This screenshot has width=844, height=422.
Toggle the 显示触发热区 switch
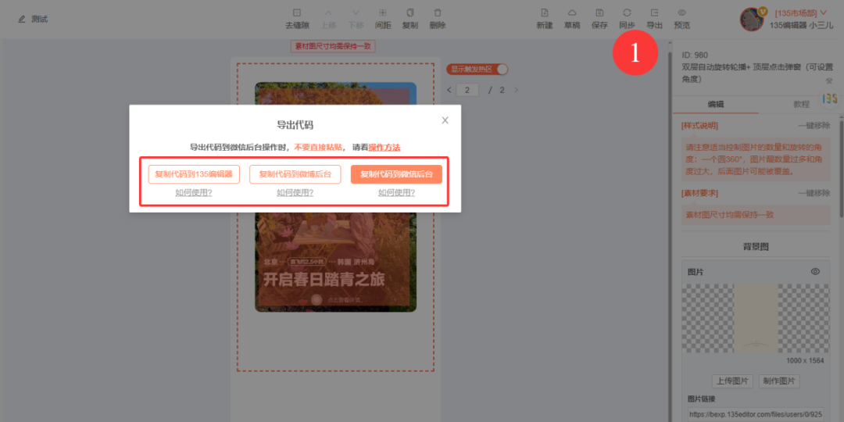[477, 69]
